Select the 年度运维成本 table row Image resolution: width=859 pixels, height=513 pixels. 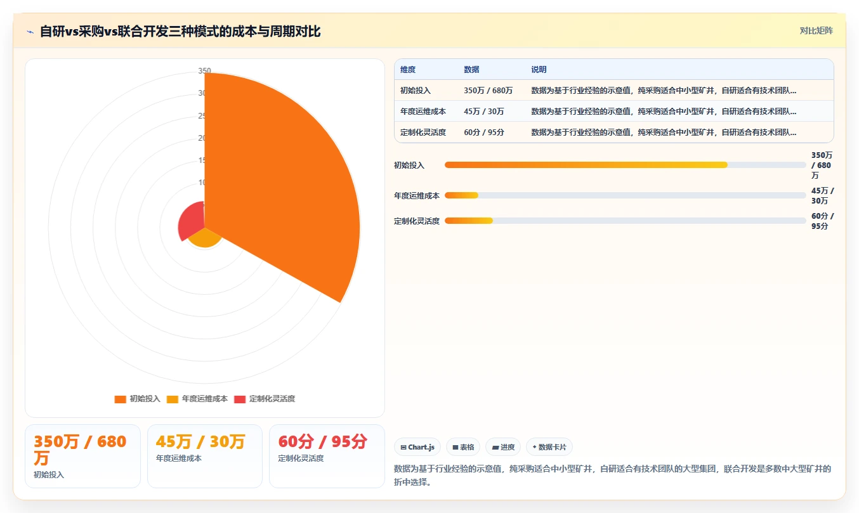[614, 112]
